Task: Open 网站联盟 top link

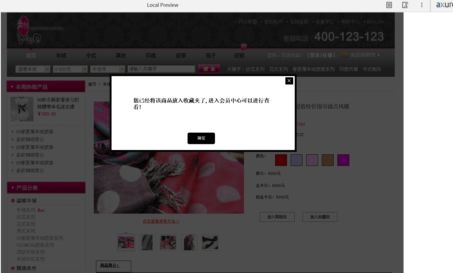Action: 248,22
